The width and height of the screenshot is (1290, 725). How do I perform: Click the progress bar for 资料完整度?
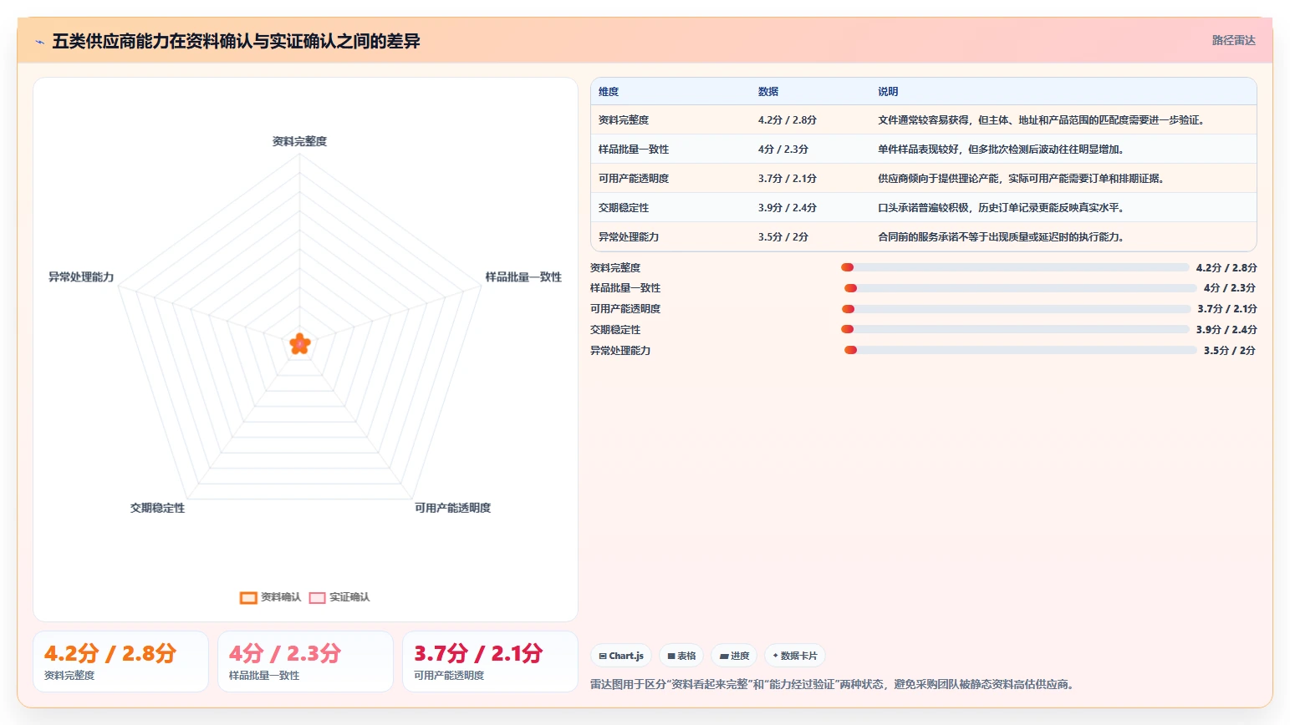pos(1015,267)
